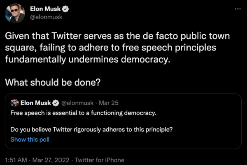Open the Elon Musk display name at the top
Viewport: 247px width, 165px height.
point(45,9)
